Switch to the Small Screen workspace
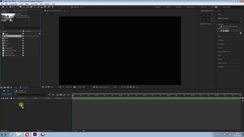The height and width of the screenshot is (137, 244). pyautogui.click(x=191, y=7)
